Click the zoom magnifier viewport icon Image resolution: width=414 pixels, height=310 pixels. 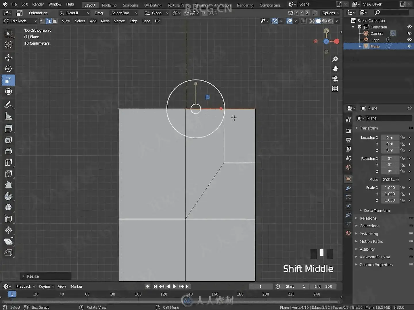click(x=335, y=59)
